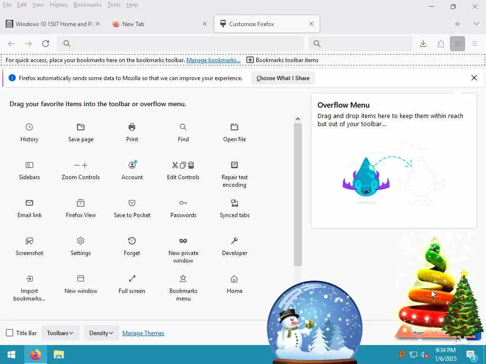The width and height of the screenshot is (486, 364).
Task: Open the History menu
Action: [58, 5]
